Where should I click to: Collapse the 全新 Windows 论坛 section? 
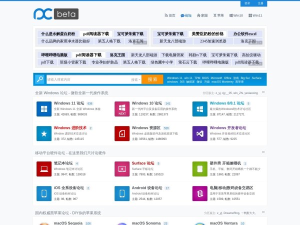(x=263, y=92)
